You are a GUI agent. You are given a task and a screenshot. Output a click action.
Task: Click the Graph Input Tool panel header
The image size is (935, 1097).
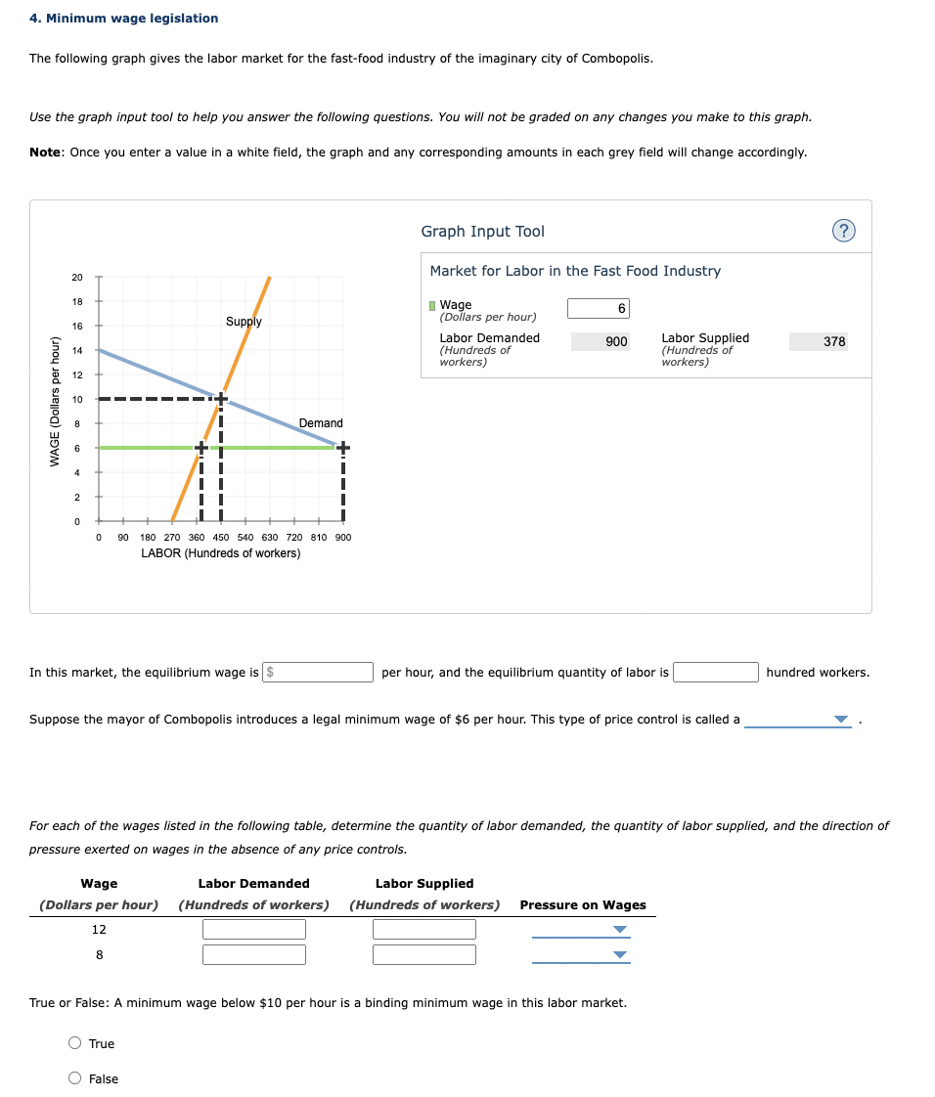pos(483,232)
